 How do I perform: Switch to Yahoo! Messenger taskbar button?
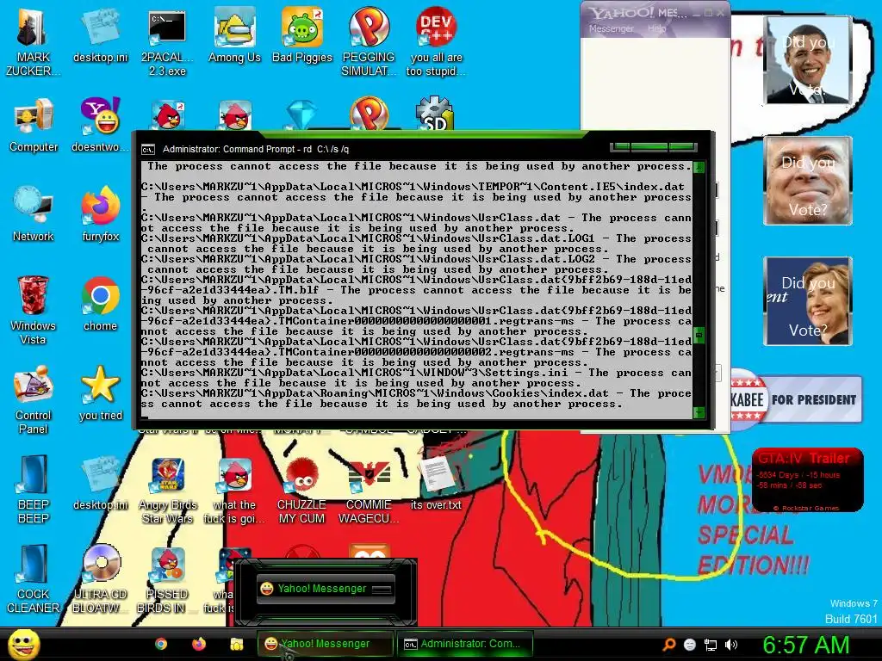point(325,644)
